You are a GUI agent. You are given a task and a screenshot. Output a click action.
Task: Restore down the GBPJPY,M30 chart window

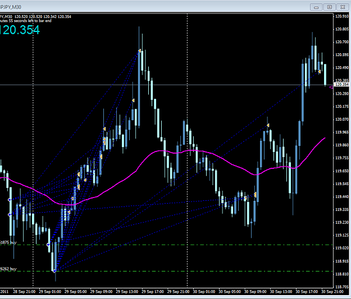tap(330, 7)
